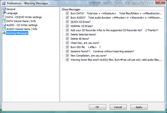Click the OK button
This screenshot has width=167, height=113.
click(97, 107)
